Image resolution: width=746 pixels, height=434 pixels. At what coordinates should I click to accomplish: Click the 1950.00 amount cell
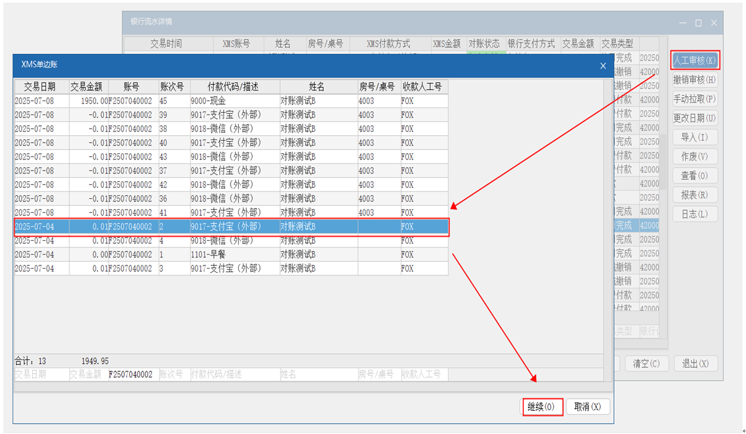pos(89,101)
